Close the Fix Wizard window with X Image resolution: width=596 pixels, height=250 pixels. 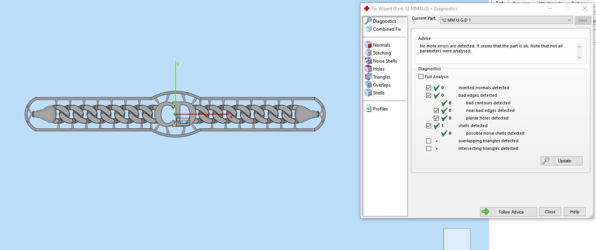coord(584,8)
